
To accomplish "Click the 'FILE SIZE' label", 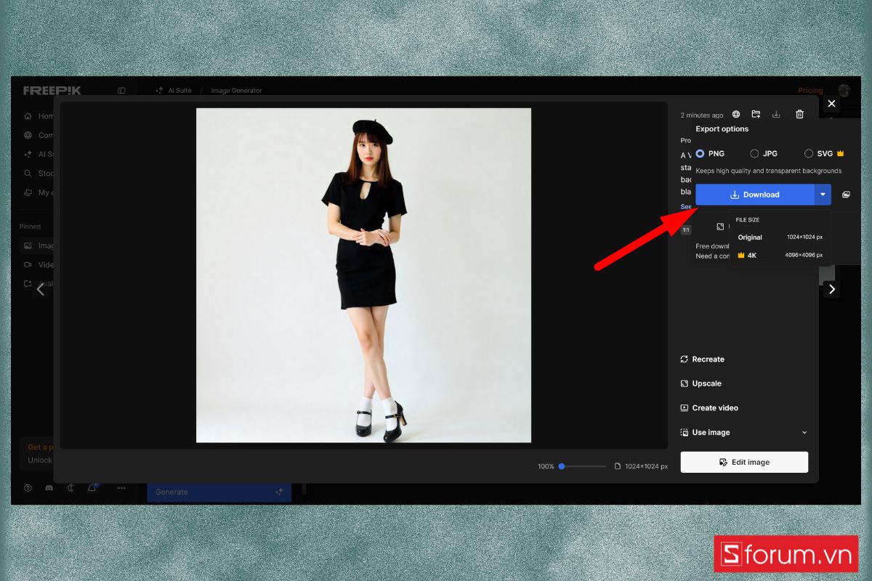I will pyautogui.click(x=748, y=219).
